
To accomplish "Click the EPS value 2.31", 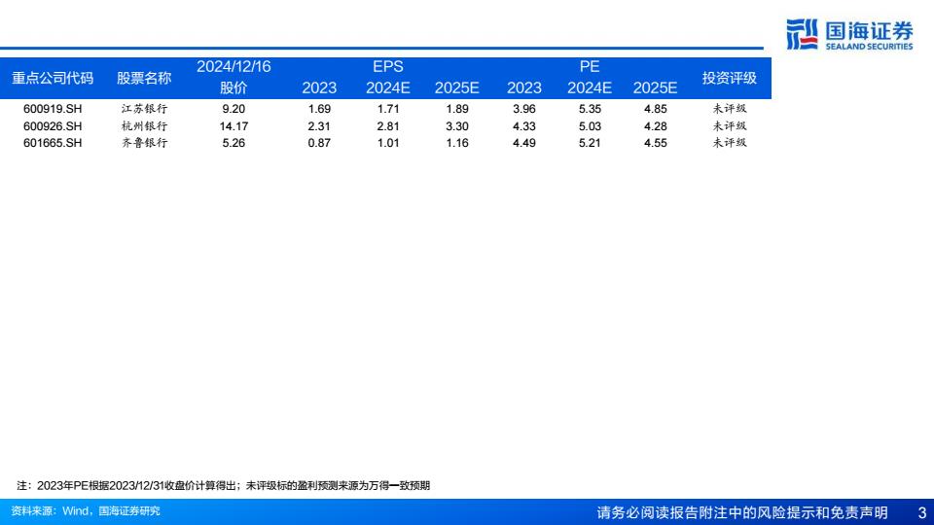I will click(x=319, y=126).
